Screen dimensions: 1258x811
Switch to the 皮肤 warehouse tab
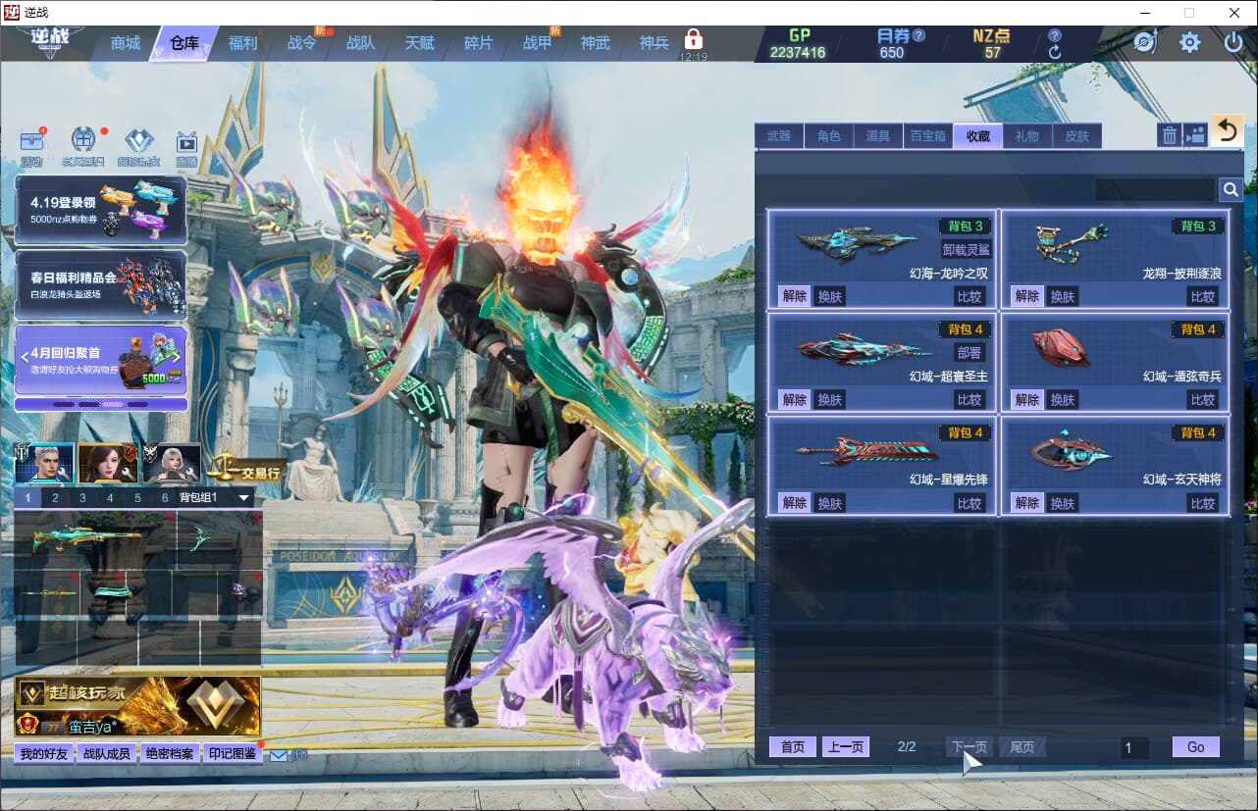pyautogui.click(x=1077, y=136)
